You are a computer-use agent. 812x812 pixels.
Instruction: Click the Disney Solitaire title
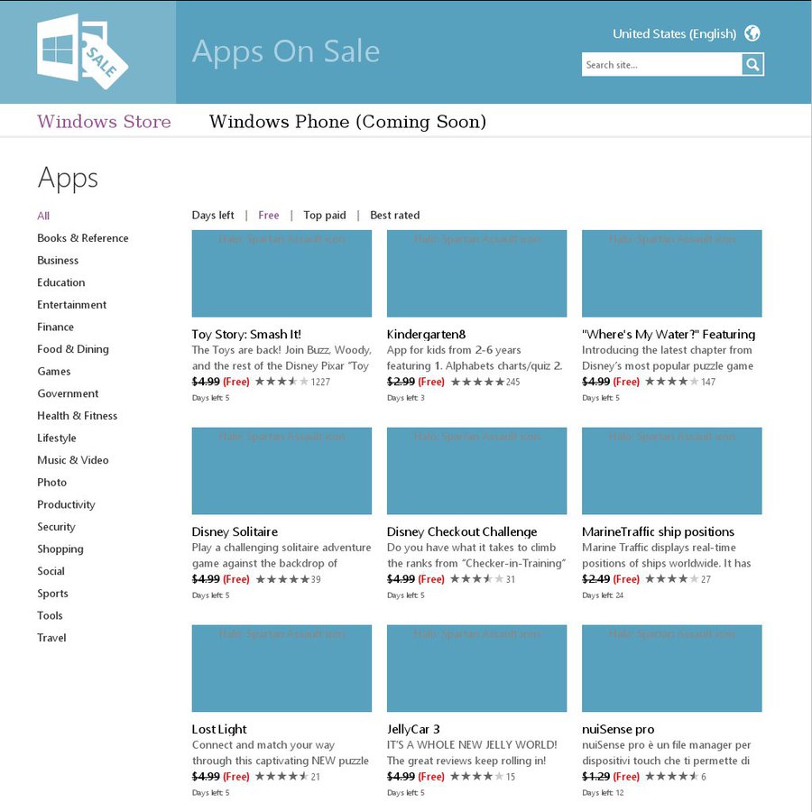tap(235, 531)
